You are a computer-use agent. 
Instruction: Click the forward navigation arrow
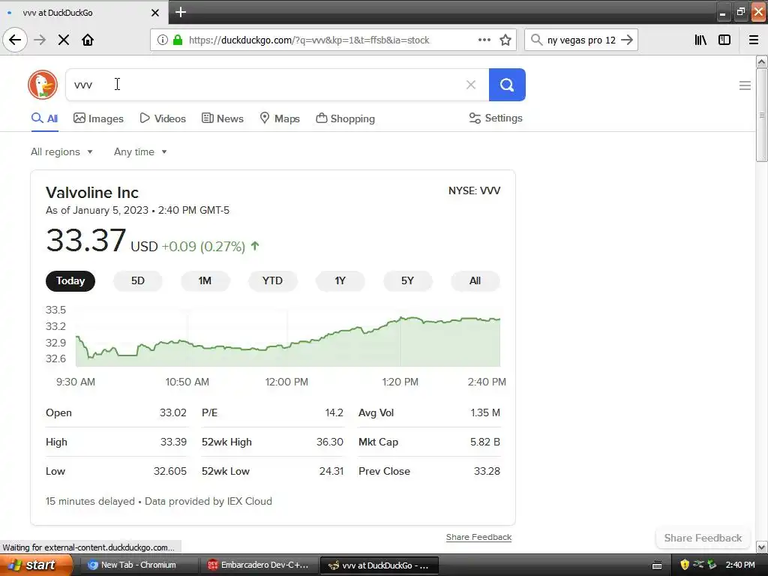(40, 40)
